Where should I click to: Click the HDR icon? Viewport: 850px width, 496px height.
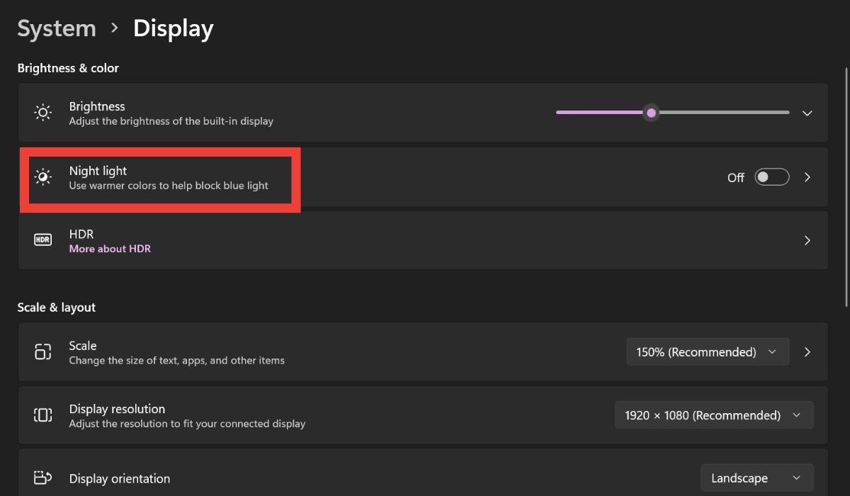coord(42,239)
